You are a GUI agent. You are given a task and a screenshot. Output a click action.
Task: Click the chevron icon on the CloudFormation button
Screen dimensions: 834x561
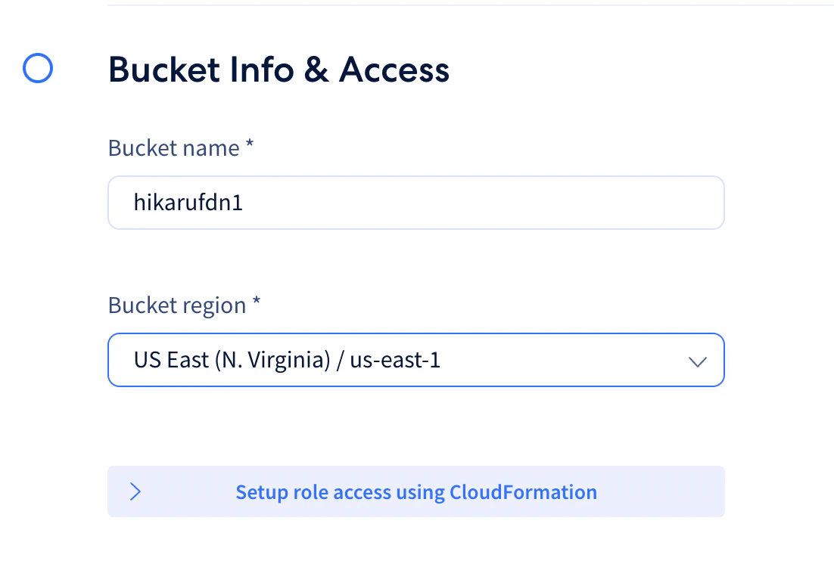pos(135,491)
